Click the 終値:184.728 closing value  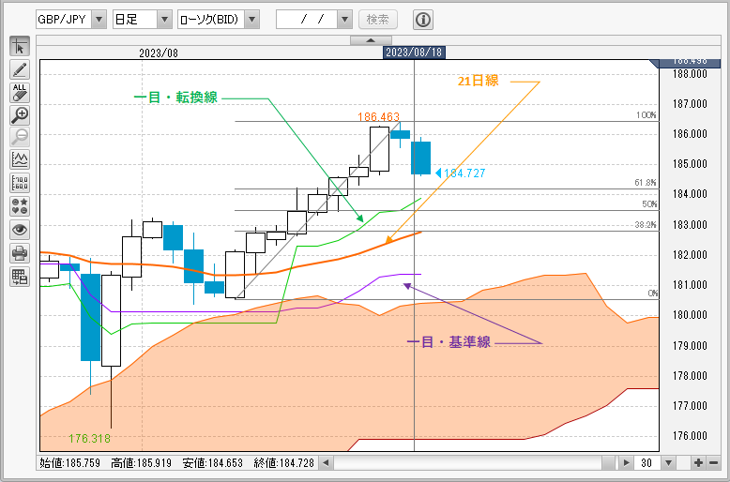(284, 463)
